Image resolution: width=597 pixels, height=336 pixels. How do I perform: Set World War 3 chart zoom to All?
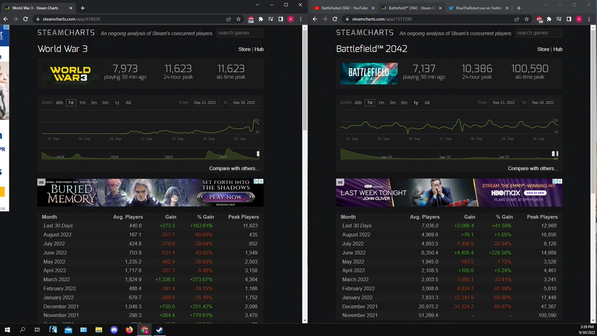128,103
